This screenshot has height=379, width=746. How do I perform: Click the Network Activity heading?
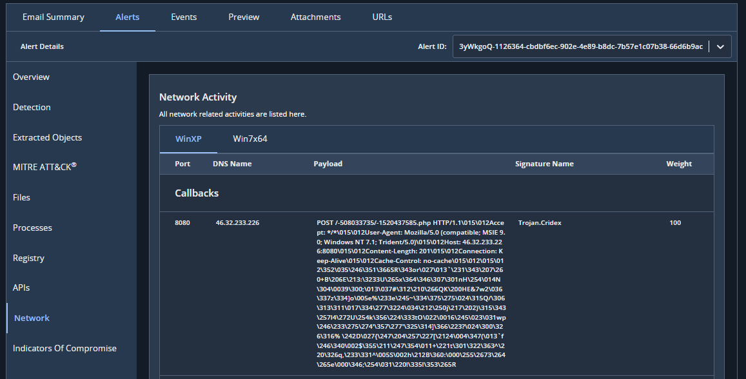click(x=198, y=97)
